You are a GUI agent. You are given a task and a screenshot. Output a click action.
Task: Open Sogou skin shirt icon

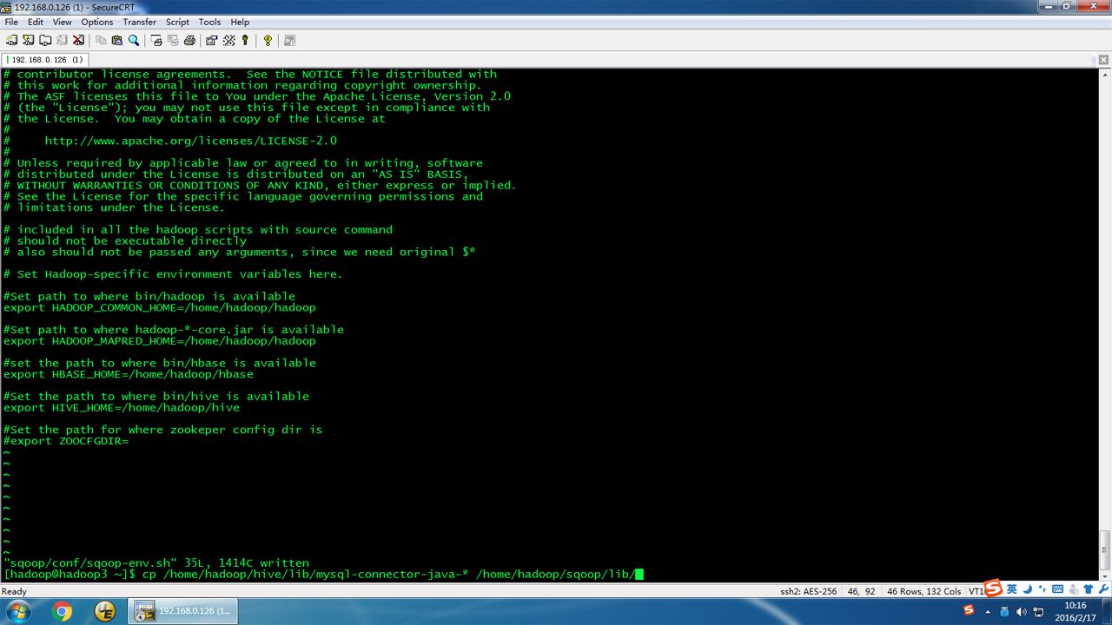pos(1089,589)
